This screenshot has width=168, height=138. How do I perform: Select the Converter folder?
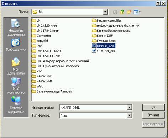(x=42, y=36)
